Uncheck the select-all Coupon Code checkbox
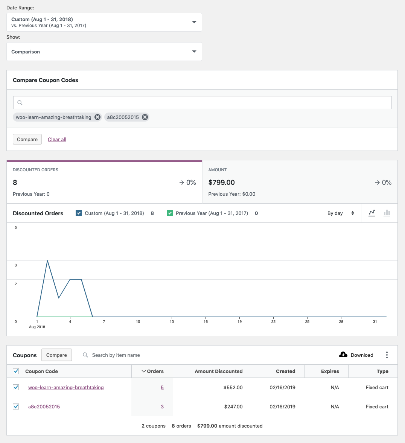The width and height of the screenshot is (405, 443). coord(16,371)
